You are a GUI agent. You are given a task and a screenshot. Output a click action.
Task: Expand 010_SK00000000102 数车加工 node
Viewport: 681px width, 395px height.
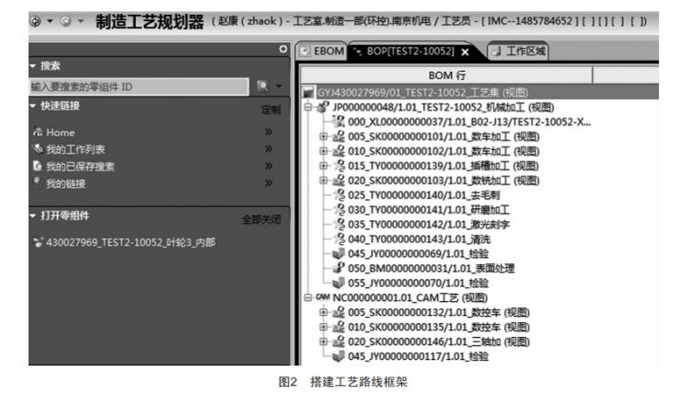pos(324,151)
